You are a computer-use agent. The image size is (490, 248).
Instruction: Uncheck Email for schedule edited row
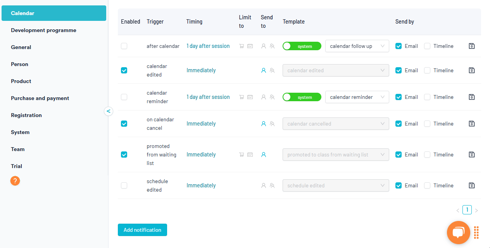(x=399, y=185)
